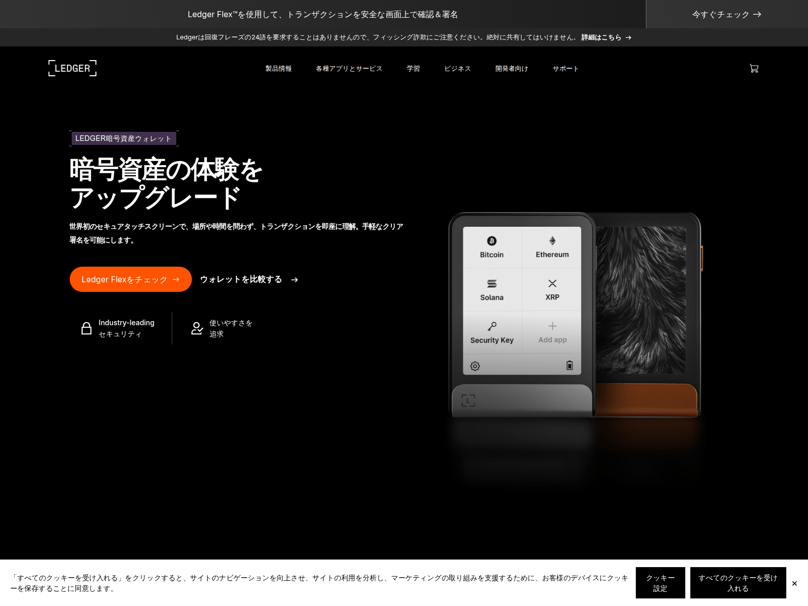The width and height of the screenshot is (808, 606).
Task: Tap the Bitcoin app icon on device screen
Action: pyautogui.click(x=492, y=241)
